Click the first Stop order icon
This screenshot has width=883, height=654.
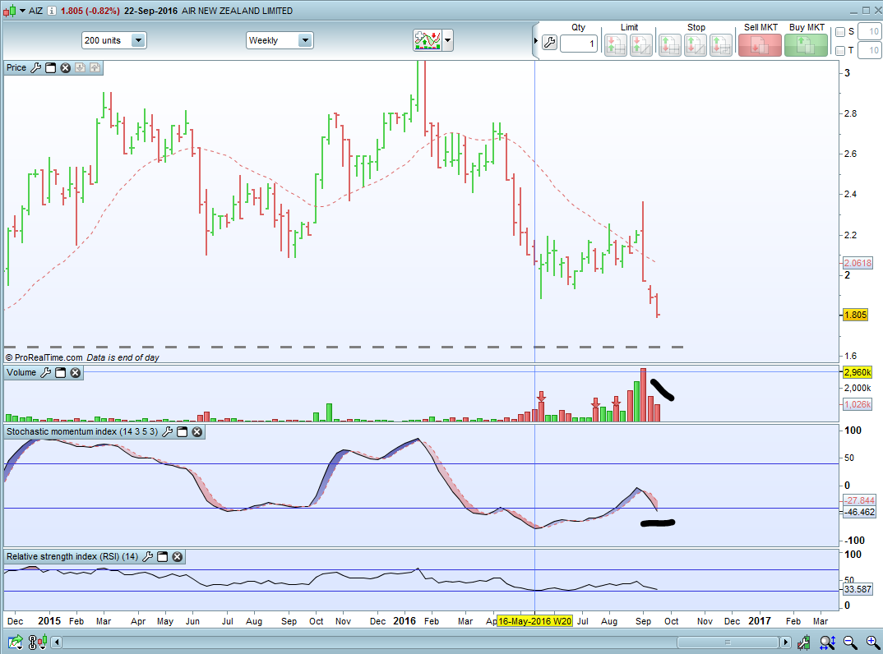tap(669, 45)
